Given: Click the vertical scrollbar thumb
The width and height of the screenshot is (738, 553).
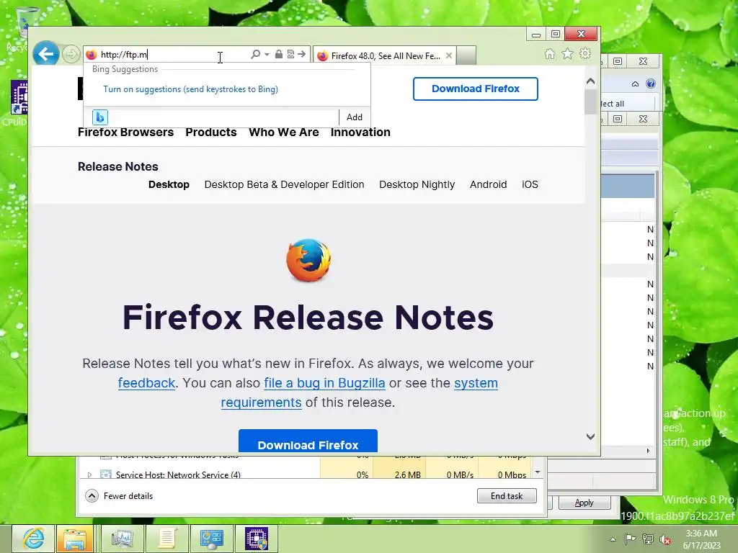Looking at the screenshot, I should pos(591,101).
